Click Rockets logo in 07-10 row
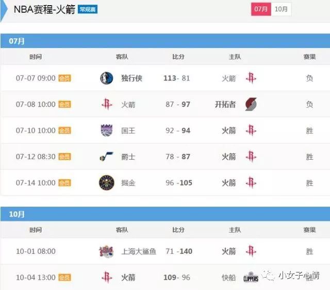330x290 pixels. 251,130
